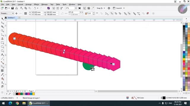
Task: Click the no-color swatch in document palette
Action: (x=15, y=94)
